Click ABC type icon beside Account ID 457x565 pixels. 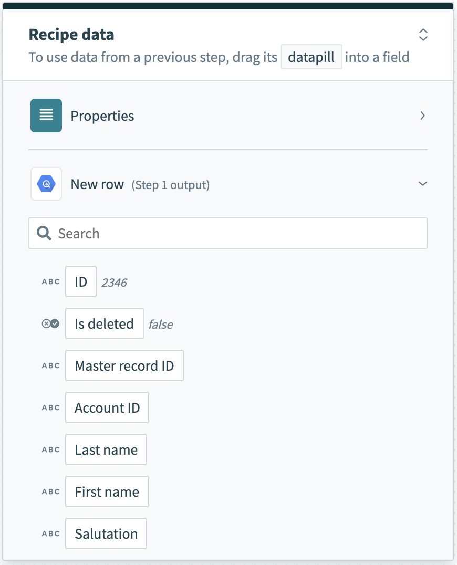(51, 408)
